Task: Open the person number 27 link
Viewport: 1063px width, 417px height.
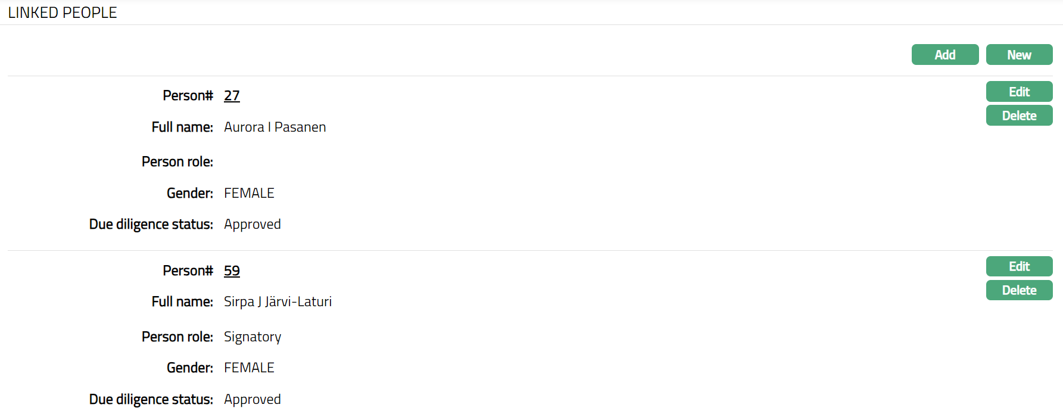Action: click(232, 96)
